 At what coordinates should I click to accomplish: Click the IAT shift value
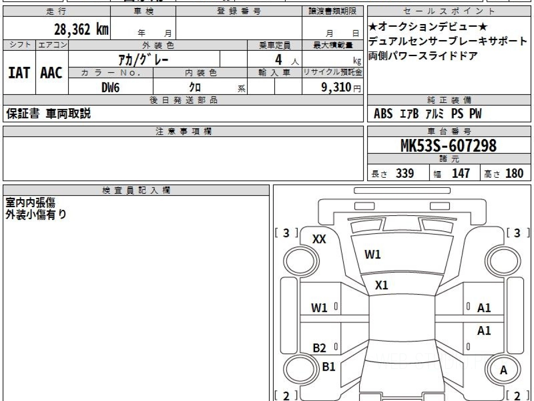(19, 73)
